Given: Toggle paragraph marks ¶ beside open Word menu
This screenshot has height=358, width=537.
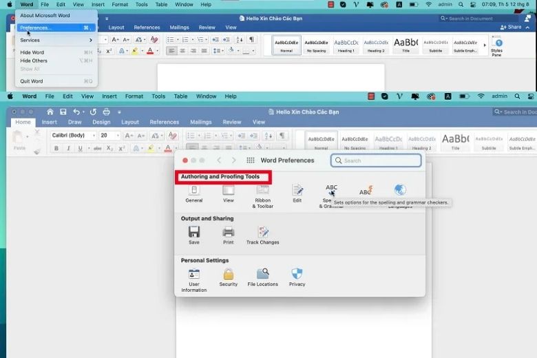Looking at the screenshot, I should click(x=251, y=40).
